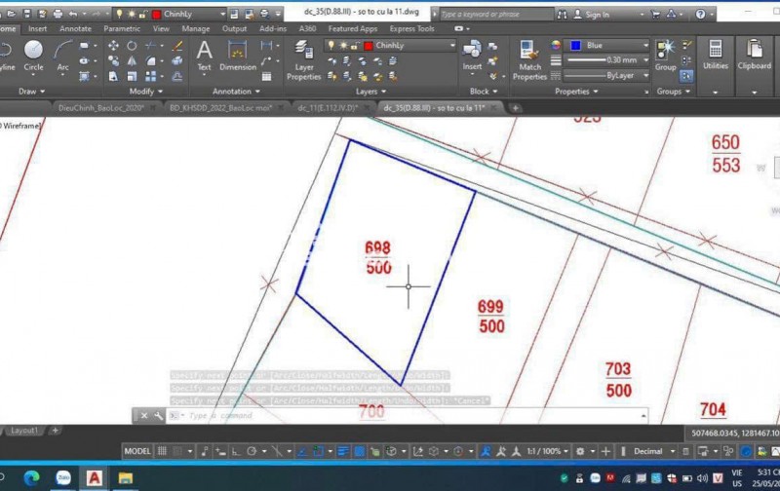Click the Clipboard panel icon
Image resolution: width=780 pixels, height=491 pixels.
tap(754, 55)
